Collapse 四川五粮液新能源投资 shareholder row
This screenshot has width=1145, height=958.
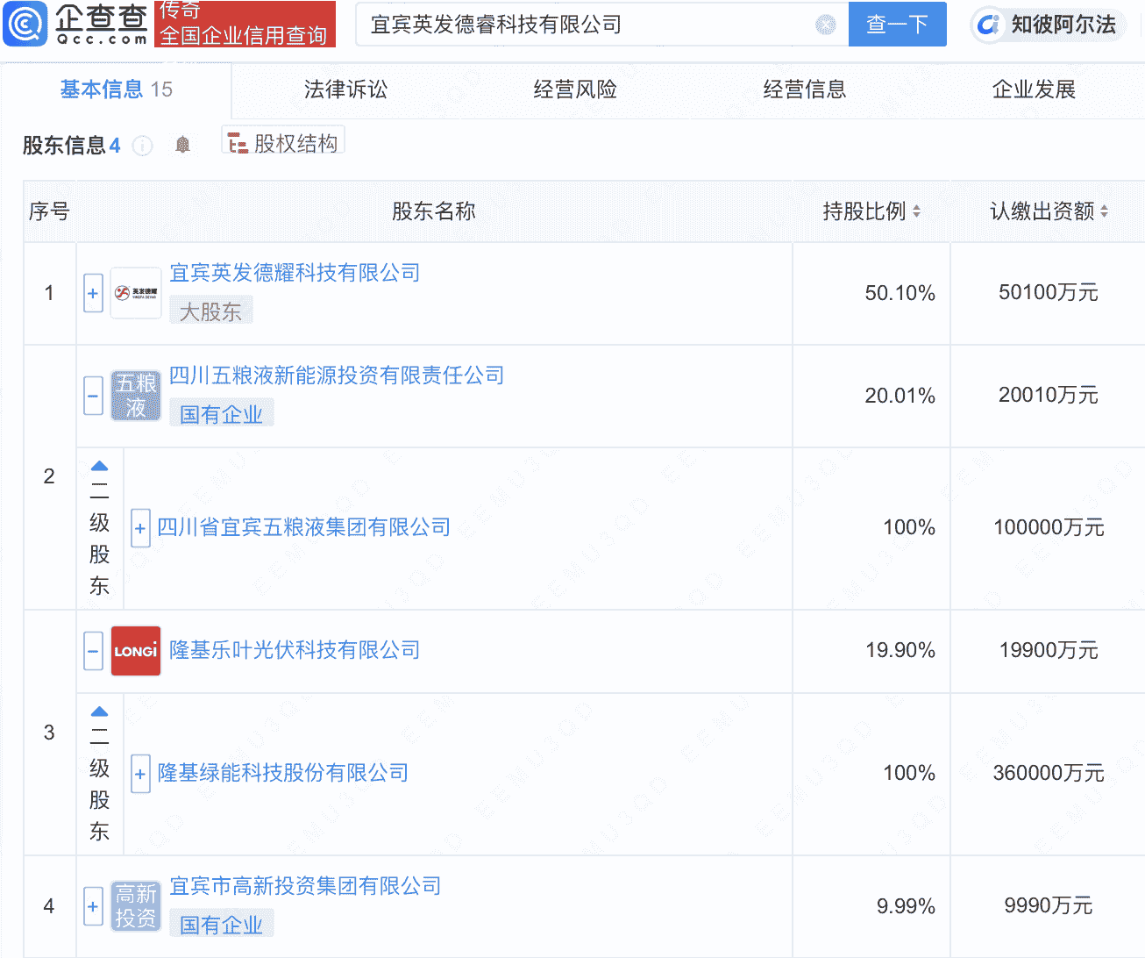point(93,396)
